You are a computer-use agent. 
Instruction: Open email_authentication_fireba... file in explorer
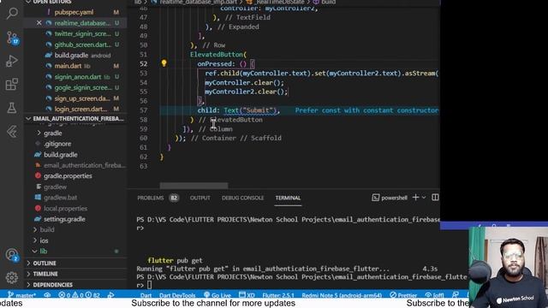coord(84,165)
